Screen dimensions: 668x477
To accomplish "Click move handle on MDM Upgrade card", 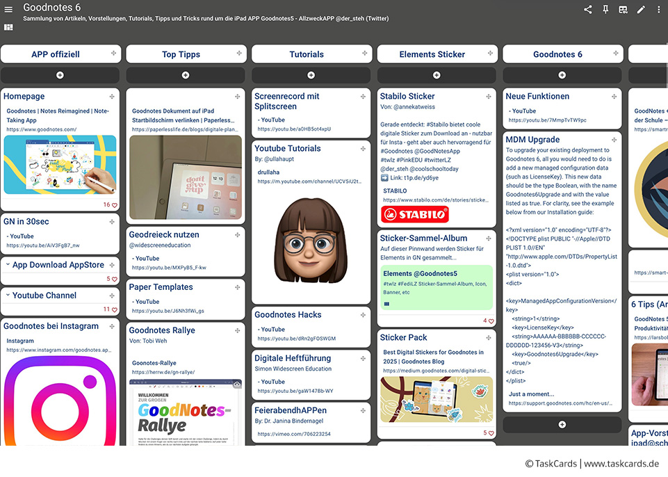I will [614, 140].
